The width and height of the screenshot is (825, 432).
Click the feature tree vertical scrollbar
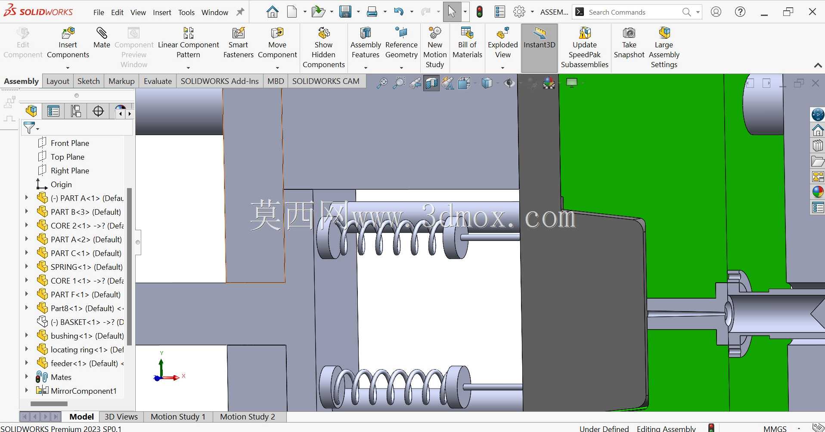(129, 267)
